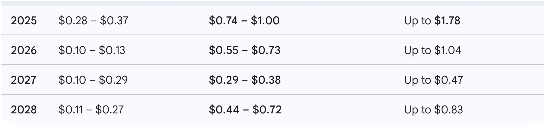Click the $0.11 – $0.27 range

tap(91, 110)
